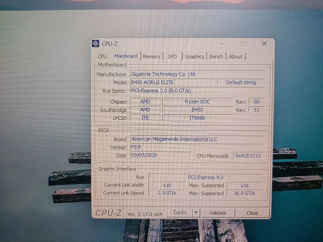Image resolution: width=323 pixels, height=242 pixels.
Task: Click Graphic Interface Bus value PCI-Express 4.0
Action: pos(205,177)
